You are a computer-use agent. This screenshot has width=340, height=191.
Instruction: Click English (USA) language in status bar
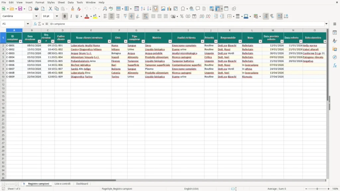coord(192,189)
